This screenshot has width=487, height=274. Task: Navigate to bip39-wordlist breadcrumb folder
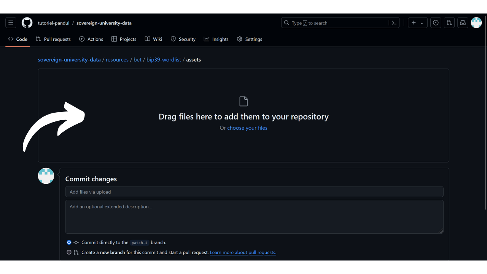[164, 60]
